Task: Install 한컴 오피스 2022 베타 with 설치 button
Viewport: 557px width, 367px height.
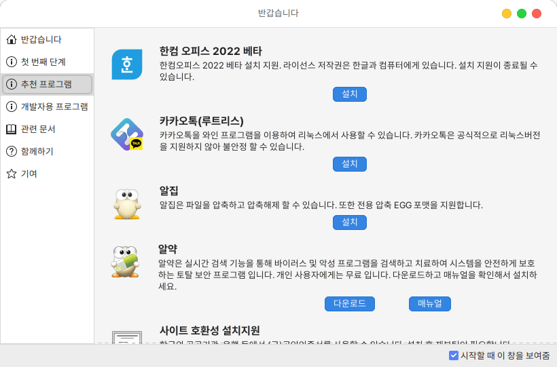Action: pyautogui.click(x=349, y=94)
